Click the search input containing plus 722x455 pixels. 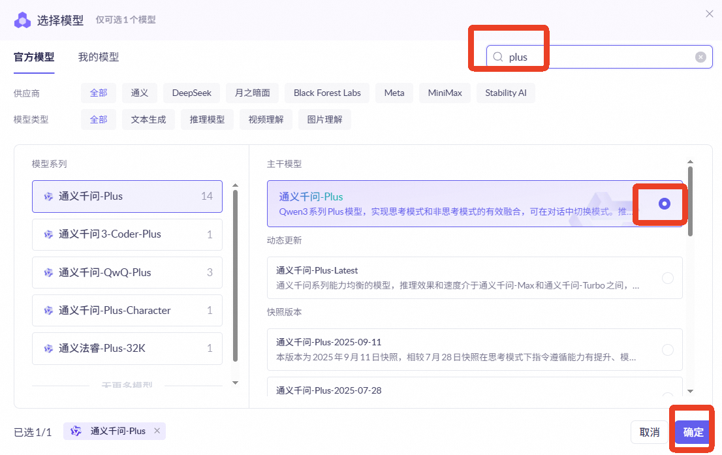click(x=599, y=57)
